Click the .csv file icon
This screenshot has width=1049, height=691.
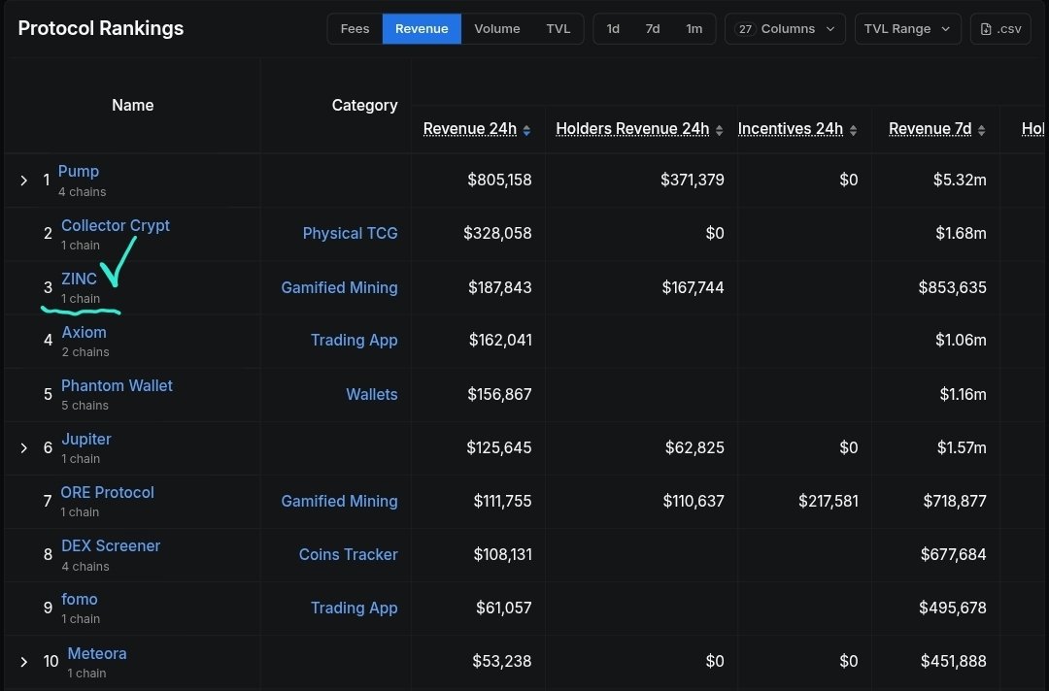coord(986,29)
